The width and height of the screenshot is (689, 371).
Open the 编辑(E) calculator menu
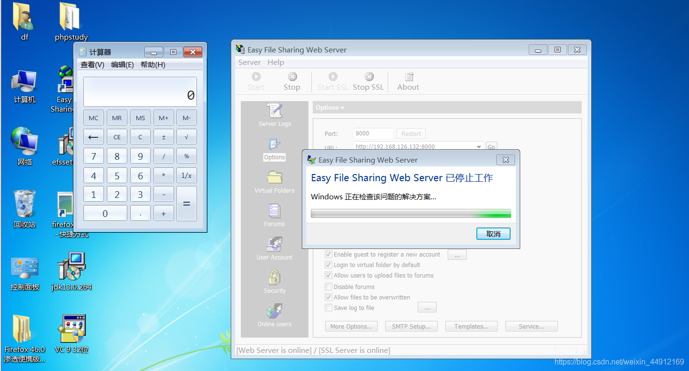pyautogui.click(x=123, y=65)
